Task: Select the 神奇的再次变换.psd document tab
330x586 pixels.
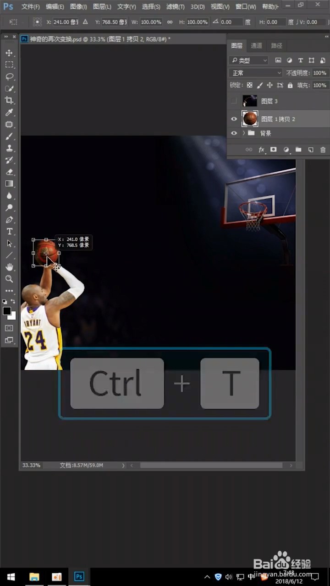Action: 96,39
